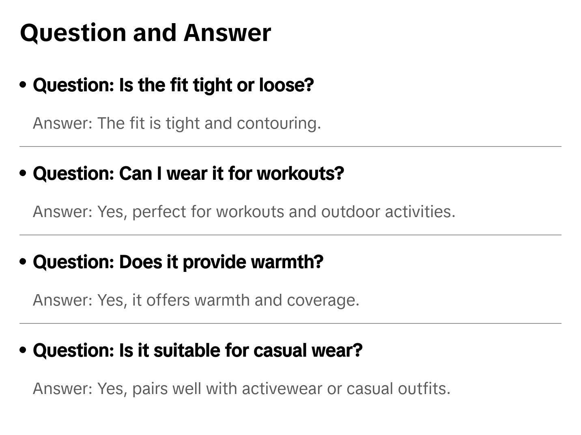Click the bullet beside the fit question
The height and width of the screenshot is (435, 581).
tap(23, 85)
